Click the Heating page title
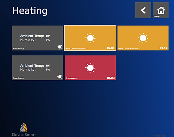The width and height of the screenshot is (174, 137). pos(30,11)
